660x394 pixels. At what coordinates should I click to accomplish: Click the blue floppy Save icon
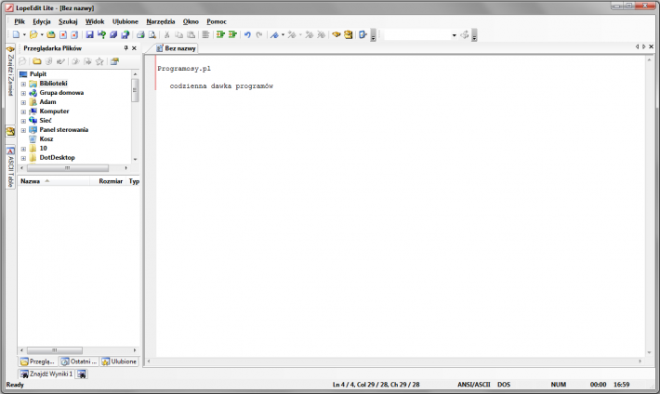(x=89, y=35)
